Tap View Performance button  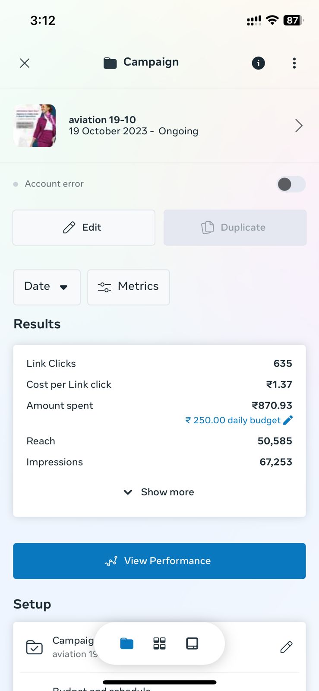click(x=159, y=561)
